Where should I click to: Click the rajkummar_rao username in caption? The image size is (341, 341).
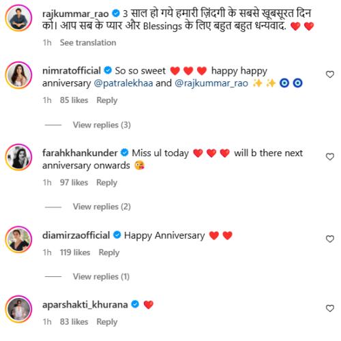tap(76, 14)
